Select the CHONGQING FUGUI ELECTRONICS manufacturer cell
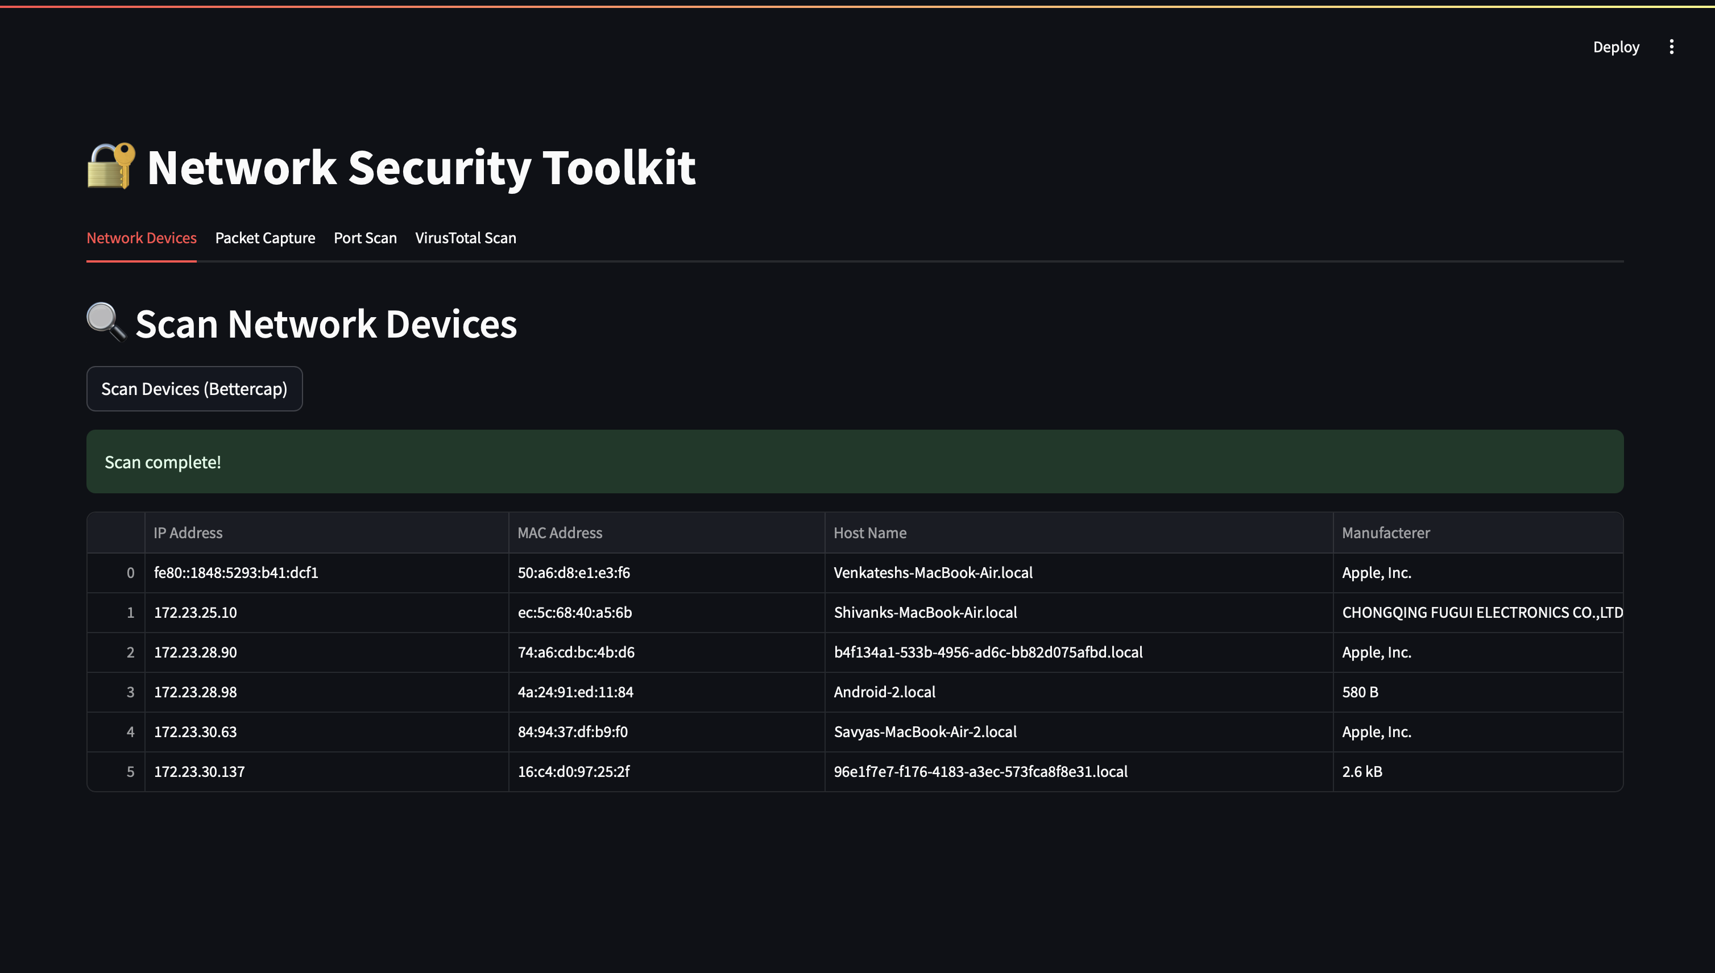The width and height of the screenshot is (1715, 973). pos(1481,612)
